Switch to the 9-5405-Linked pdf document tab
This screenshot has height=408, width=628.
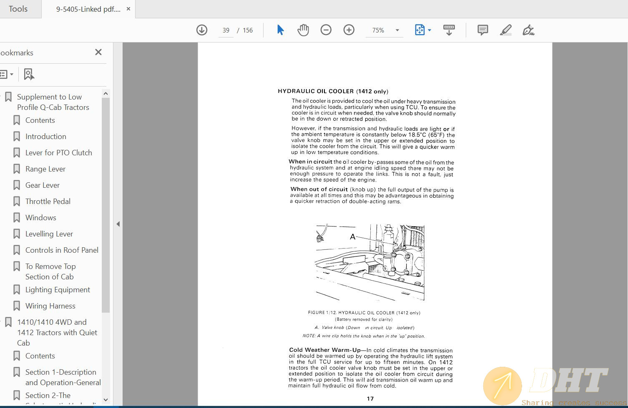click(88, 9)
